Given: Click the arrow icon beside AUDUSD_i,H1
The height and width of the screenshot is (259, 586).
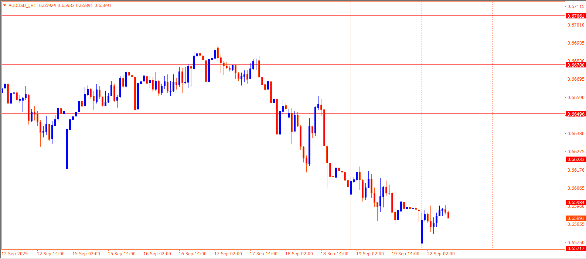Looking at the screenshot, I should click(4, 6).
